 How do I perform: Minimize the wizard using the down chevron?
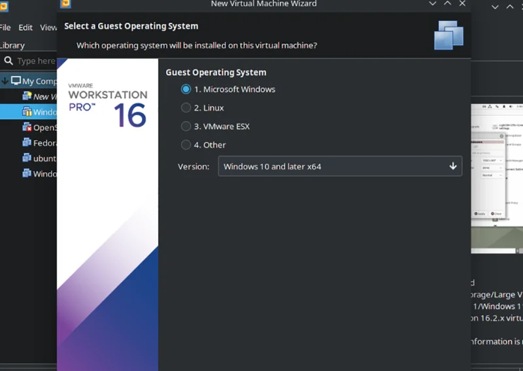pyautogui.click(x=432, y=4)
